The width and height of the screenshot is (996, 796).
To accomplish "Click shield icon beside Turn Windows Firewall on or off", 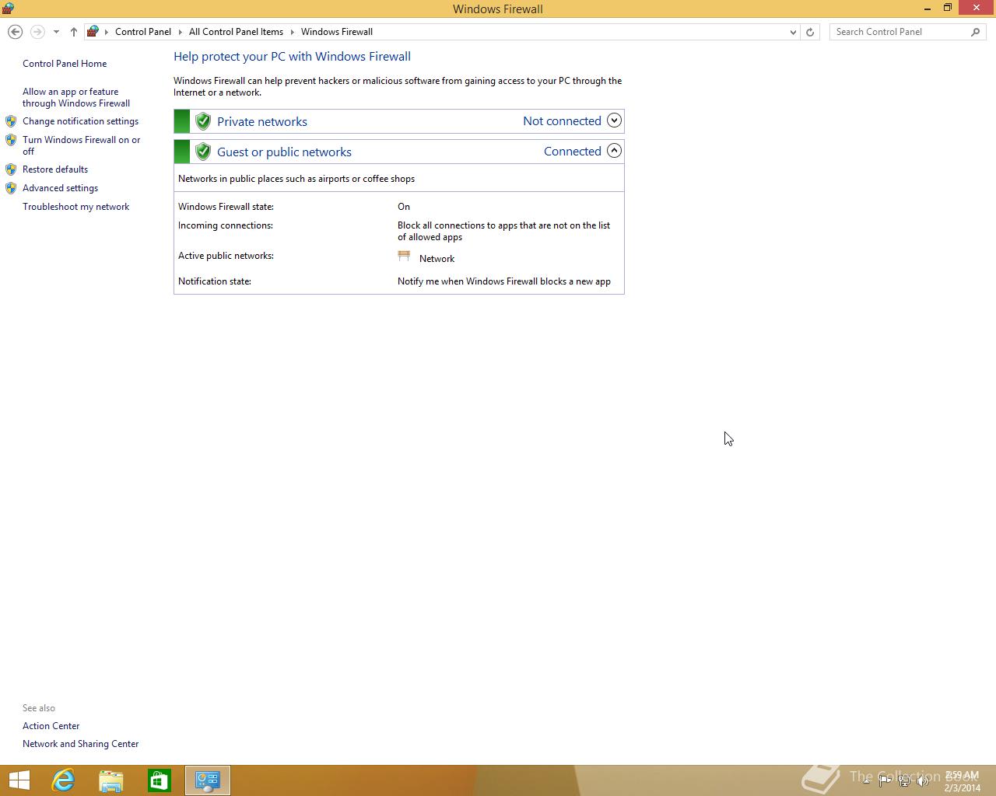I will point(11,140).
